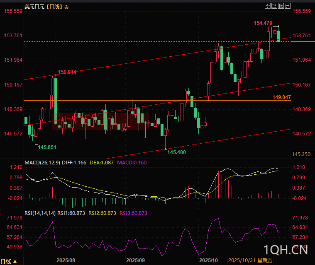The height and width of the screenshot is (265, 315).
Task: Click the 美元日元【日线】chart title
Action: coord(44,7)
